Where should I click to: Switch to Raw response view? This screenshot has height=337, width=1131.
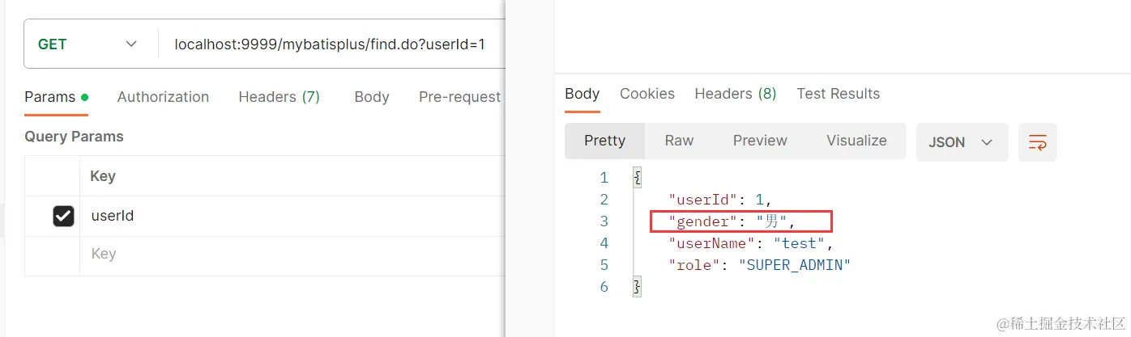tap(679, 141)
